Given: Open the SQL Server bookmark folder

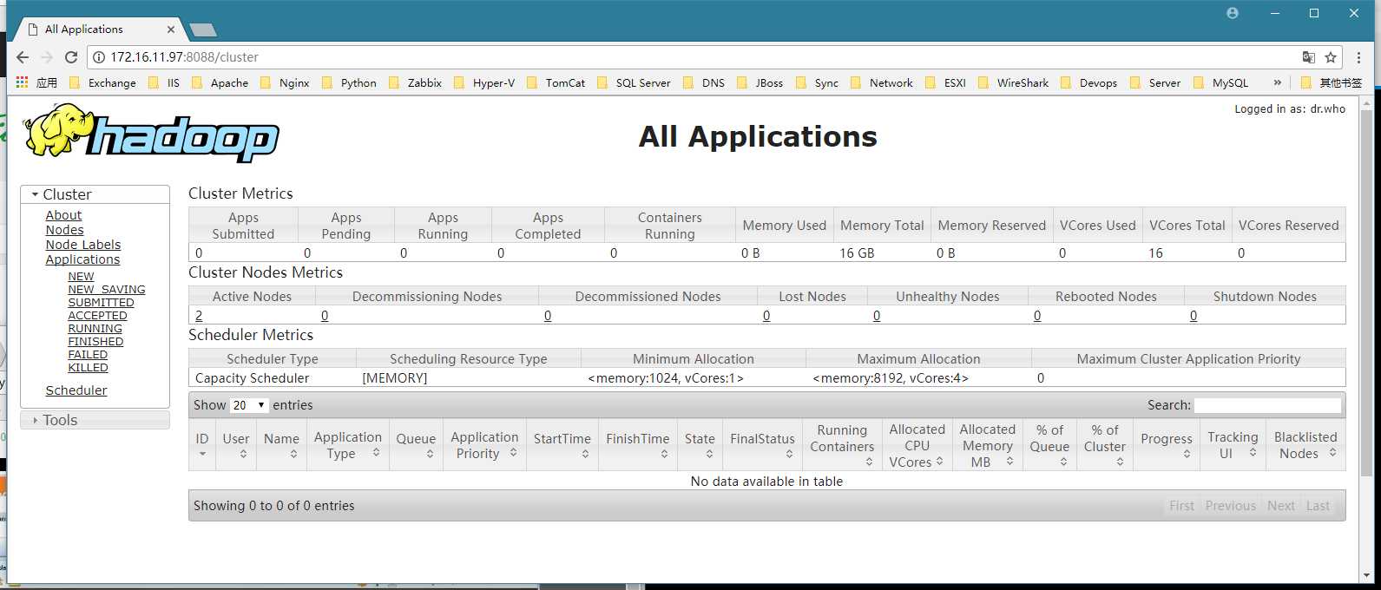Looking at the screenshot, I should (634, 82).
